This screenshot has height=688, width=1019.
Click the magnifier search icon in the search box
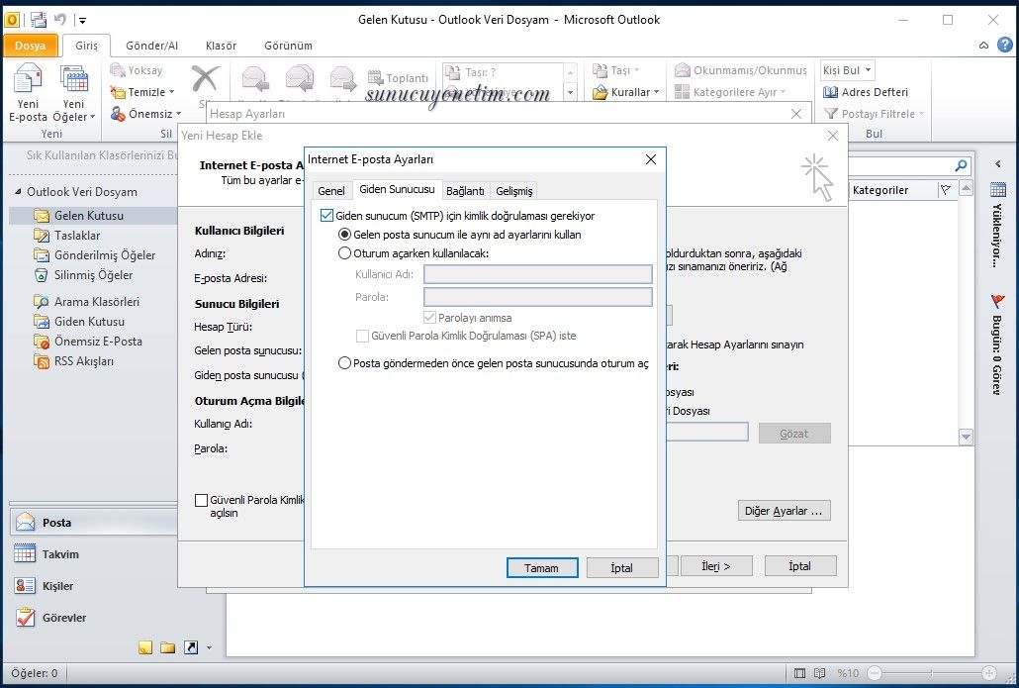coord(962,165)
